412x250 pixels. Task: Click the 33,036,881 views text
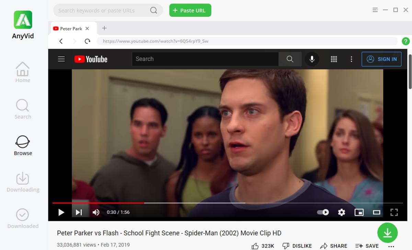click(x=77, y=245)
